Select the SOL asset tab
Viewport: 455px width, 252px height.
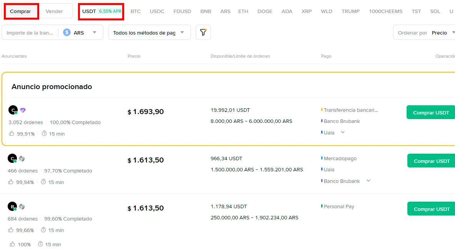coord(435,11)
